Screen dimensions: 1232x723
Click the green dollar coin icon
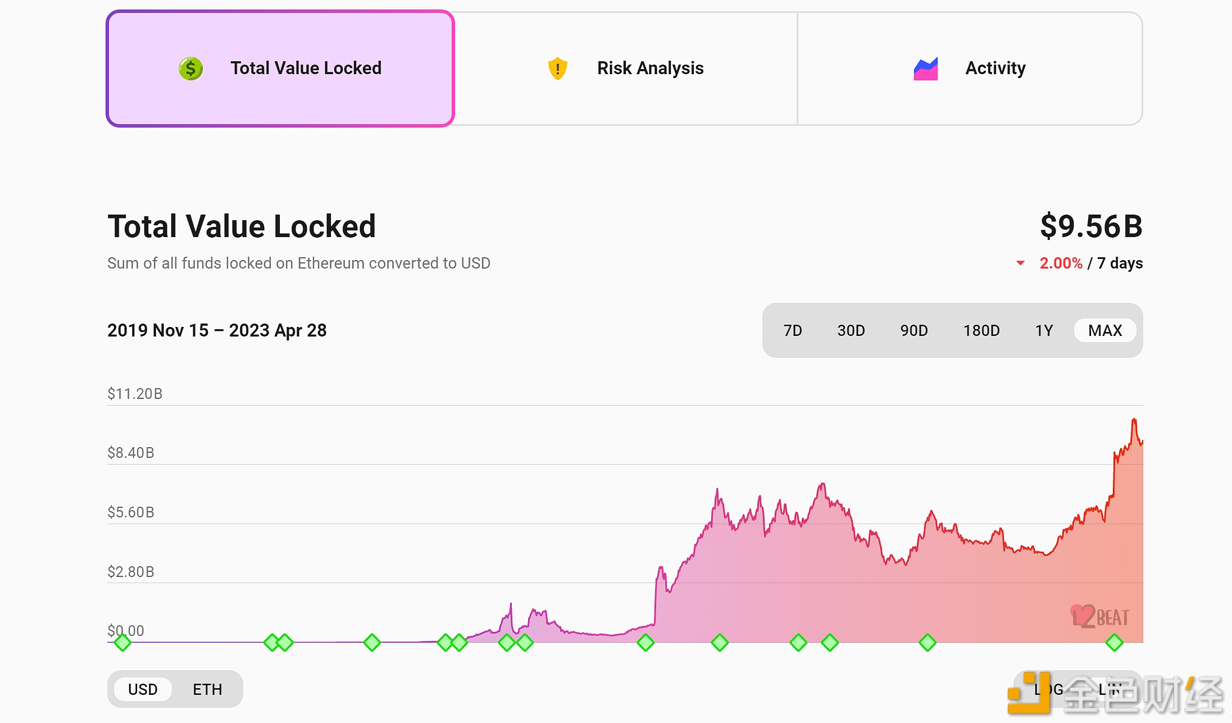coord(190,69)
